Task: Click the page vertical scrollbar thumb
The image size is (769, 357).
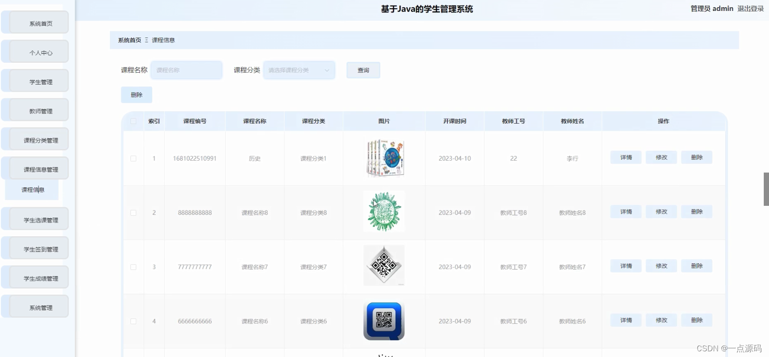Action: pos(766,189)
